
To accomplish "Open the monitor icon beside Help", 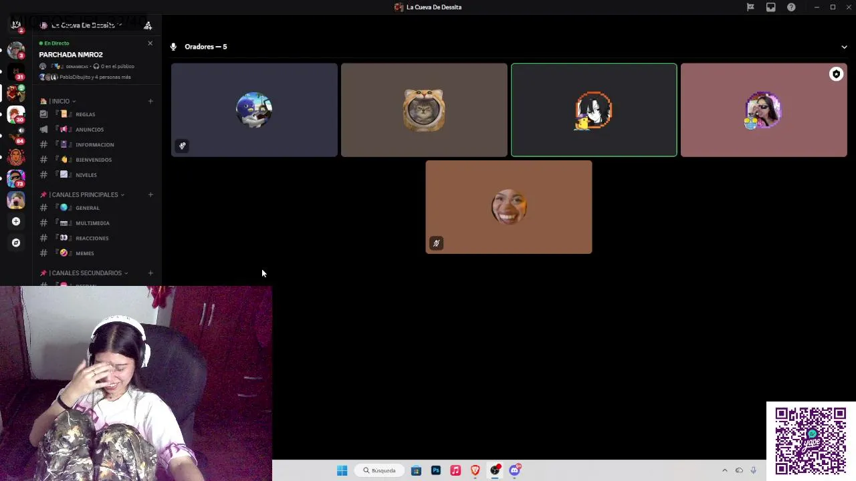I will 771,7.
